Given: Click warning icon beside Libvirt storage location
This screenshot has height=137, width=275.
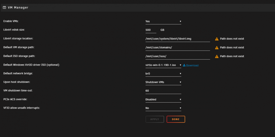Looking at the screenshot, I should click(217, 39).
